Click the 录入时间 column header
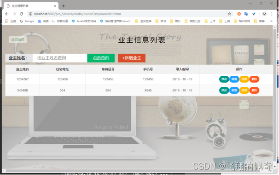The image size is (279, 175). [x=182, y=69]
